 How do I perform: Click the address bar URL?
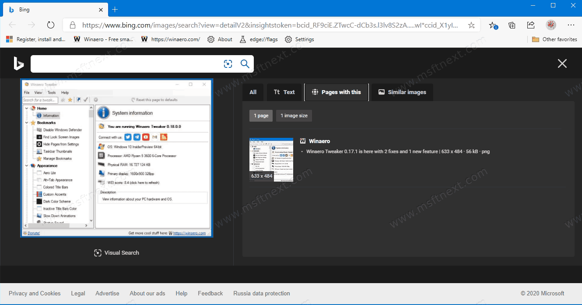click(270, 25)
